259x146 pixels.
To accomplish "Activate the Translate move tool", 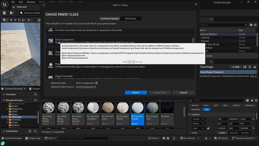I will point(15,20).
